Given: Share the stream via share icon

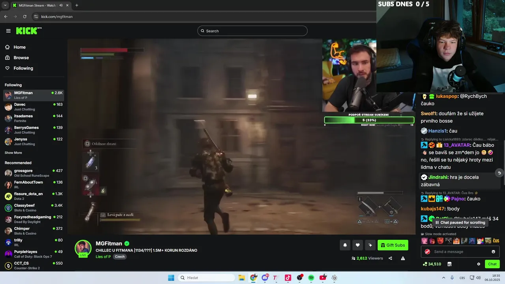Looking at the screenshot, I should point(390,258).
